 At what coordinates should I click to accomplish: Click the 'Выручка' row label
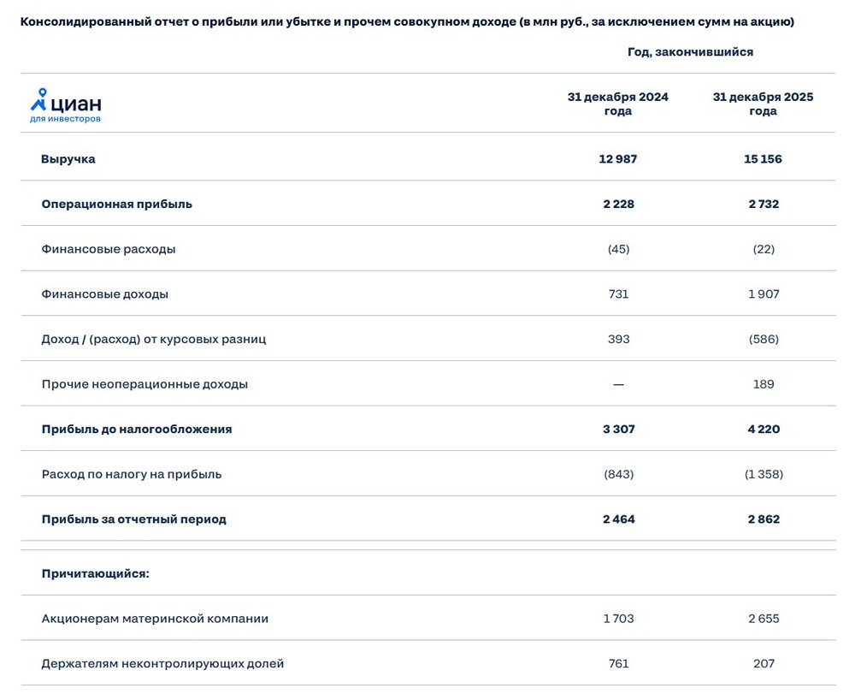point(68,159)
